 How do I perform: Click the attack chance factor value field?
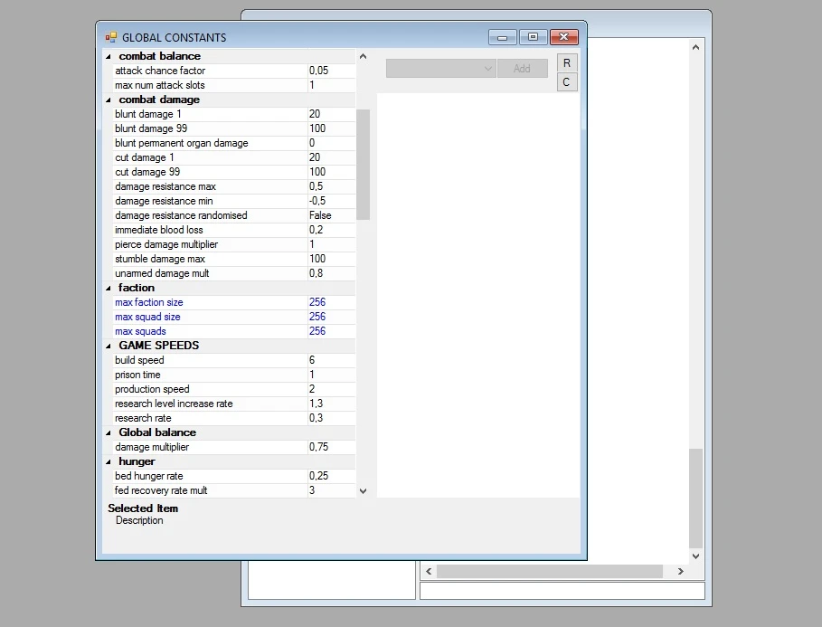pyautogui.click(x=330, y=71)
